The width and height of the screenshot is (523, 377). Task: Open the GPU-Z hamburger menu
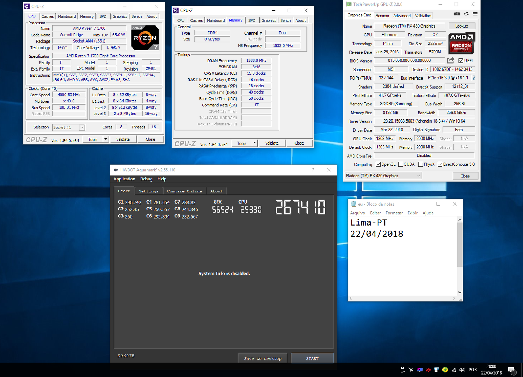click(475, 14)
